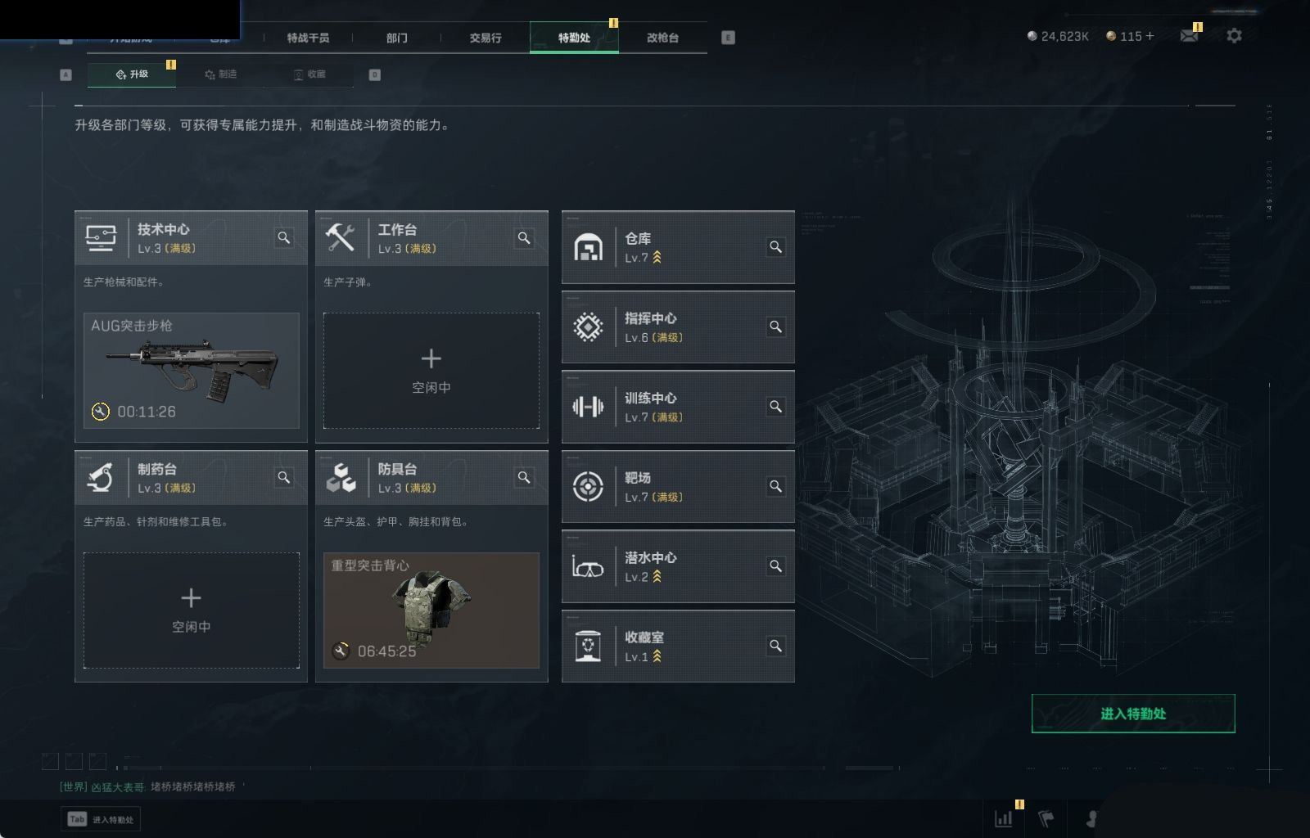Select the 收藏 sub-tab
This screenshot has height=838, width=1310.
309,74
